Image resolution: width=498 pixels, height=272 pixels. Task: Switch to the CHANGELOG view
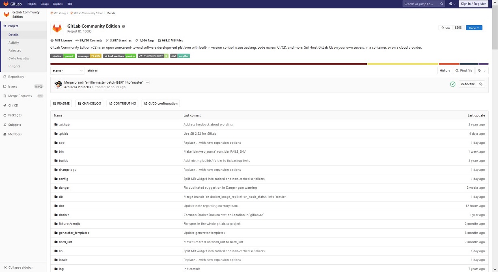[89, 103]
